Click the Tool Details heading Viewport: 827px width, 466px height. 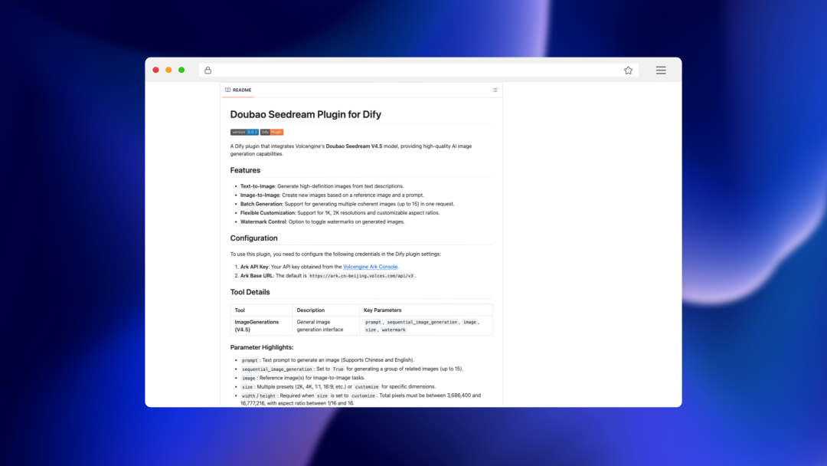250,292
